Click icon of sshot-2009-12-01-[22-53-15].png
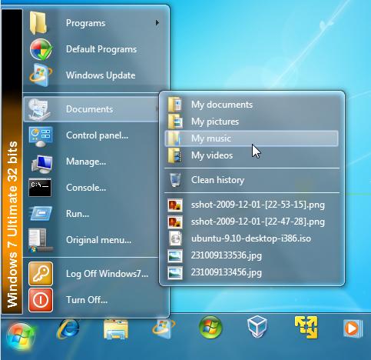Image resolution: width=371 pixels, height=360 pixels. (175, 205)
